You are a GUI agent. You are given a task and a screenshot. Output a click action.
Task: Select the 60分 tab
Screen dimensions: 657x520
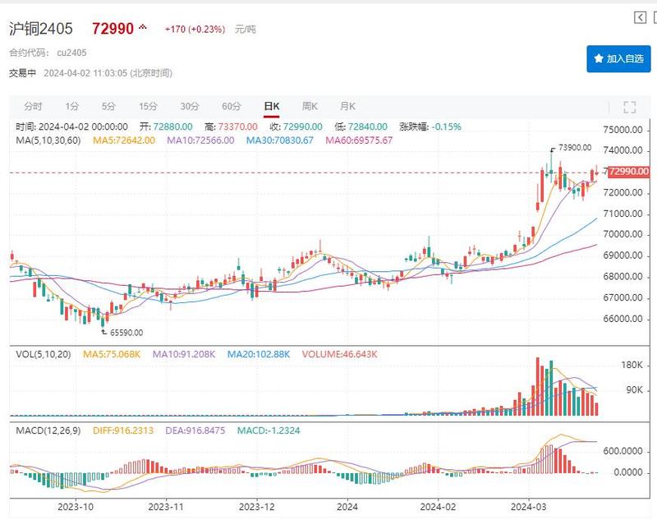[232, 107]
